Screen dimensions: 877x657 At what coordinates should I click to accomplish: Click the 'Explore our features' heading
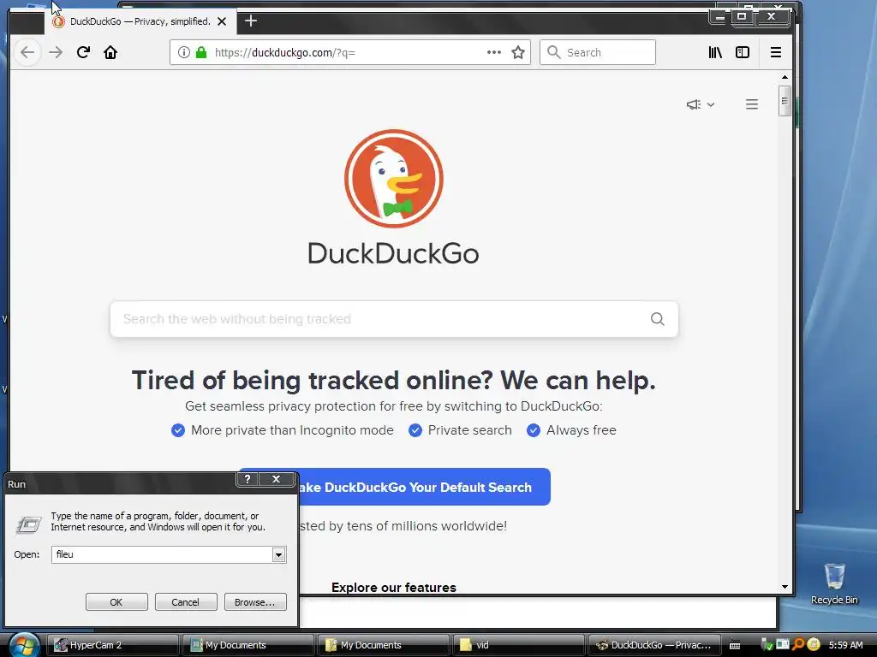[x=394, y=587]
